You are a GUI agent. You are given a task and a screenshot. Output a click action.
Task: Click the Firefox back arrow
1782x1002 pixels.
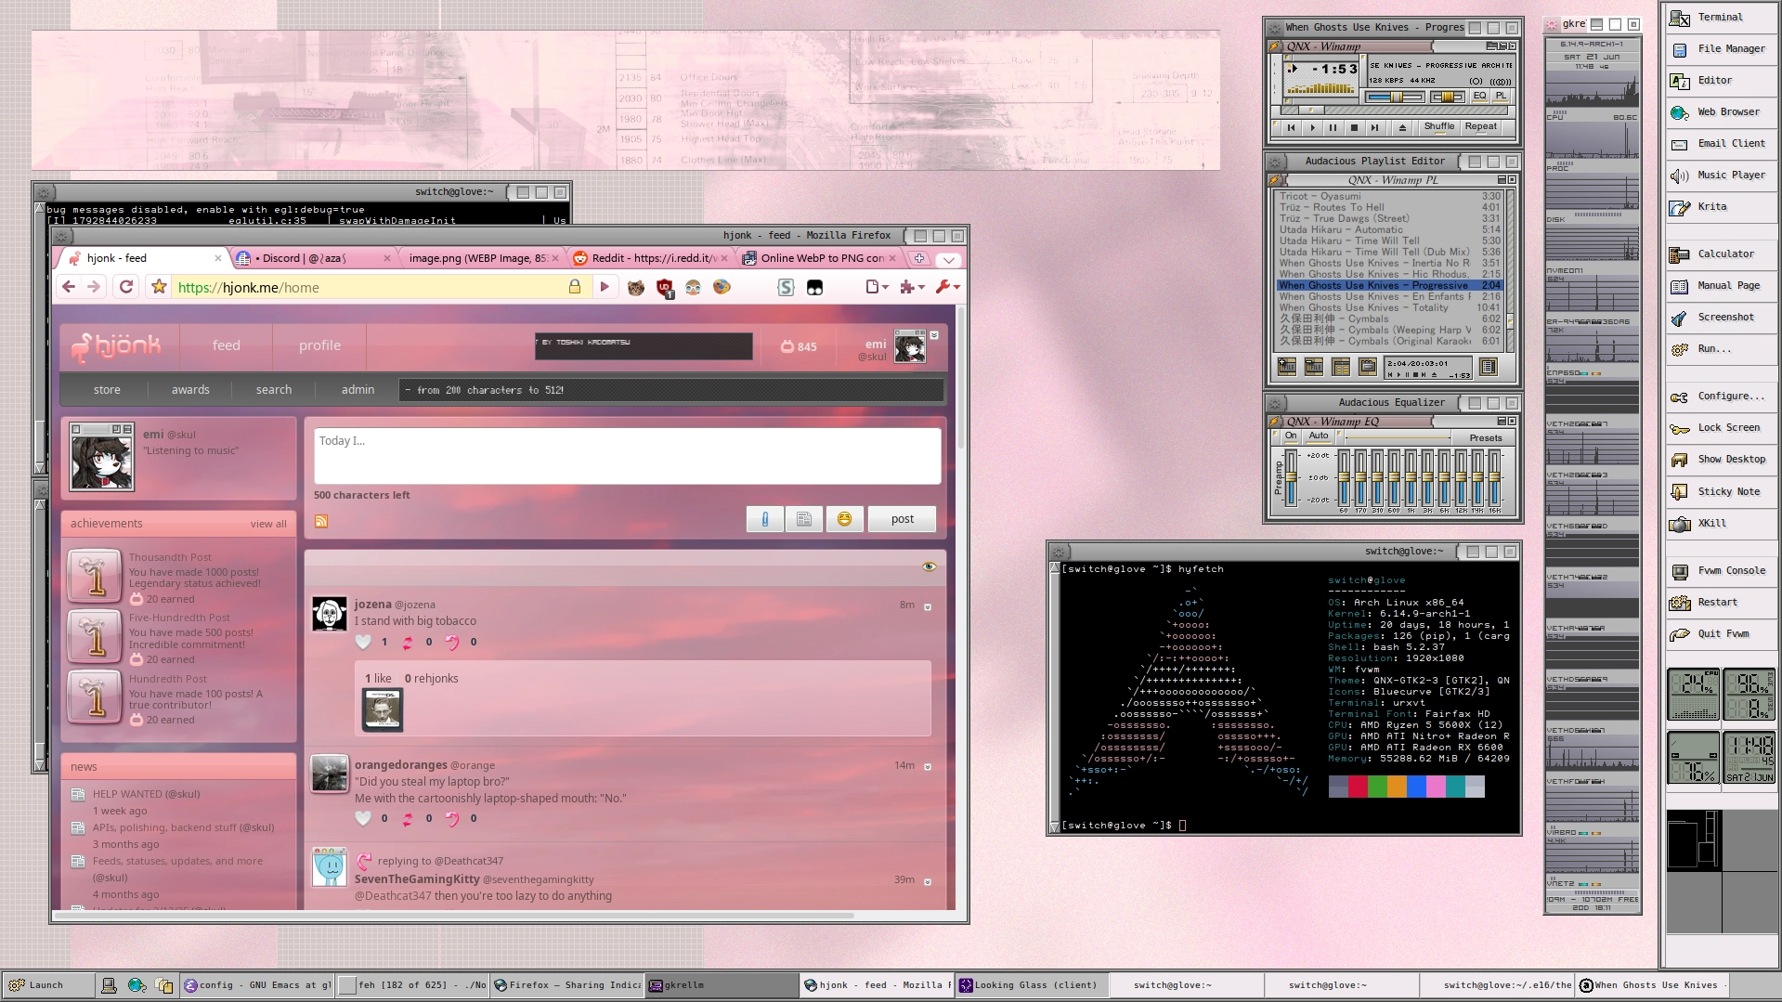pos(69,287)
